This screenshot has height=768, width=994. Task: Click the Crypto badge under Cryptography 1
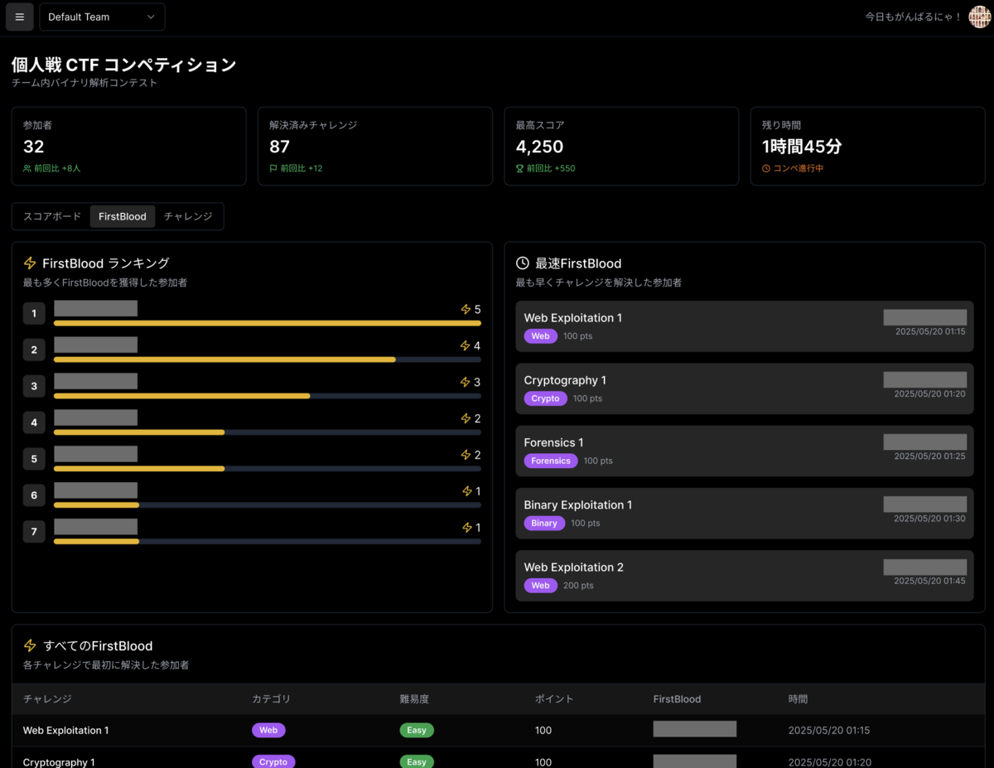(545, 398)
